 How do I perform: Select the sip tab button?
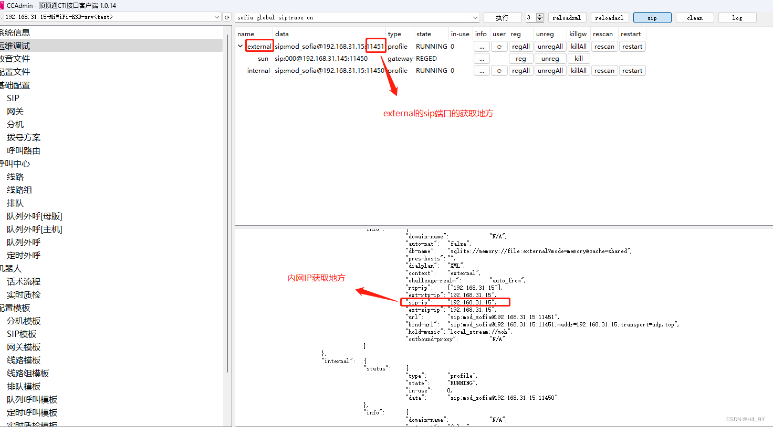pos(652,17)
